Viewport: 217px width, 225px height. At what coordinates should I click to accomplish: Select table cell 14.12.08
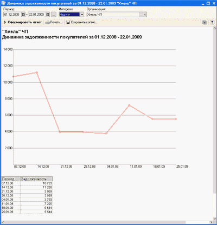tap(11, 187)
